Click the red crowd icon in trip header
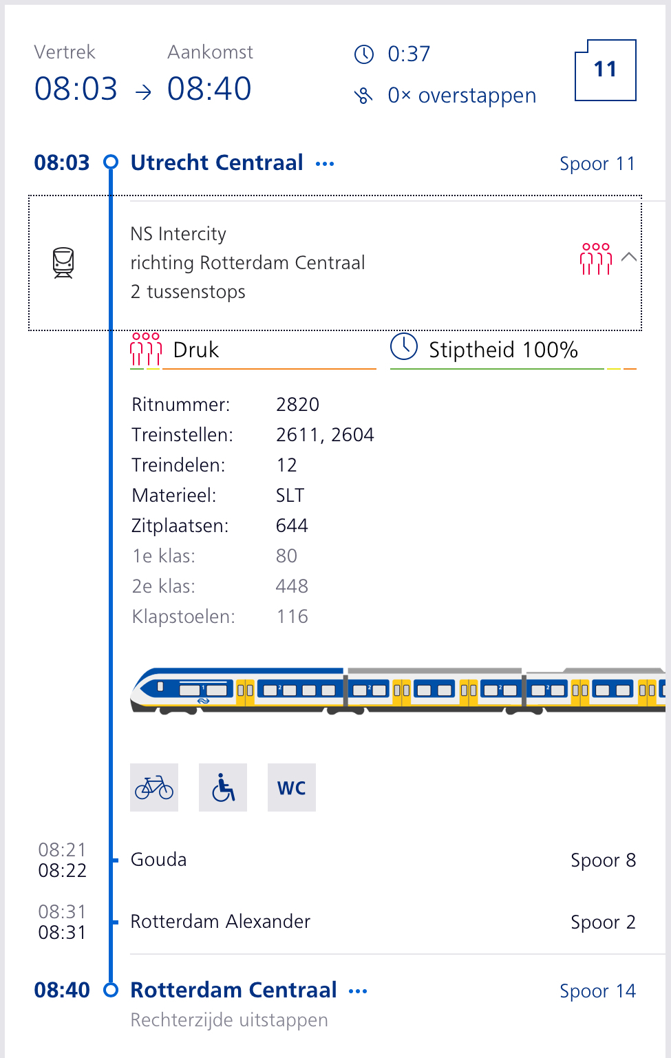This screenshot has width=671, height=1058. 596,259
